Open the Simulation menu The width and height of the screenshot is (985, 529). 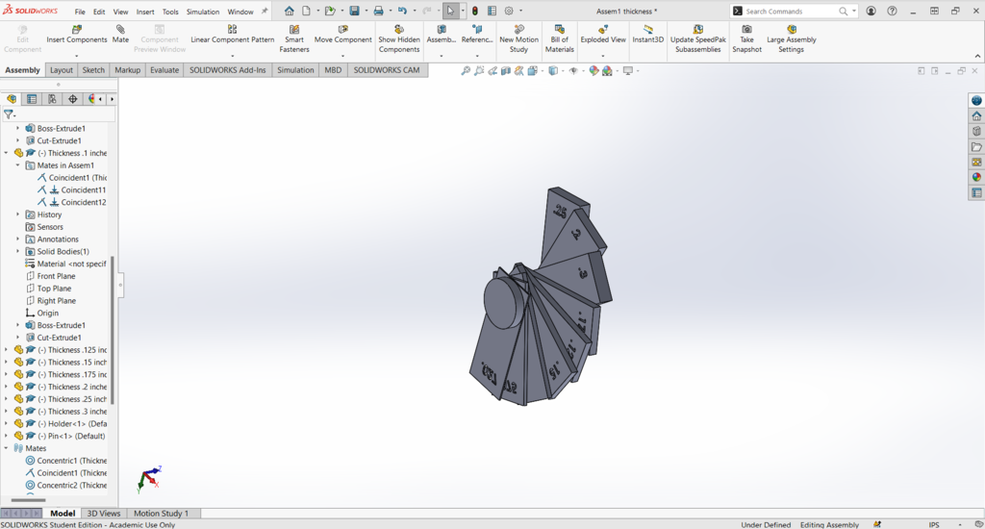[202, 12]
